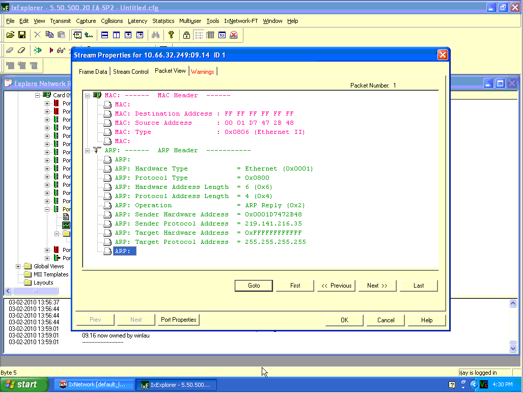Confirm with the OK button
This screenshot has width=523, height=393.
345,320
